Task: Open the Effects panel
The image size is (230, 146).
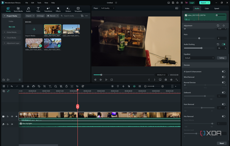Action: (x=58, y=9)
